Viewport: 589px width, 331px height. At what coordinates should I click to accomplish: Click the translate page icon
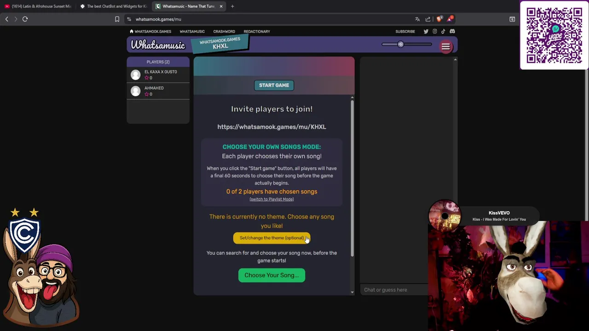tap(417, 19)
